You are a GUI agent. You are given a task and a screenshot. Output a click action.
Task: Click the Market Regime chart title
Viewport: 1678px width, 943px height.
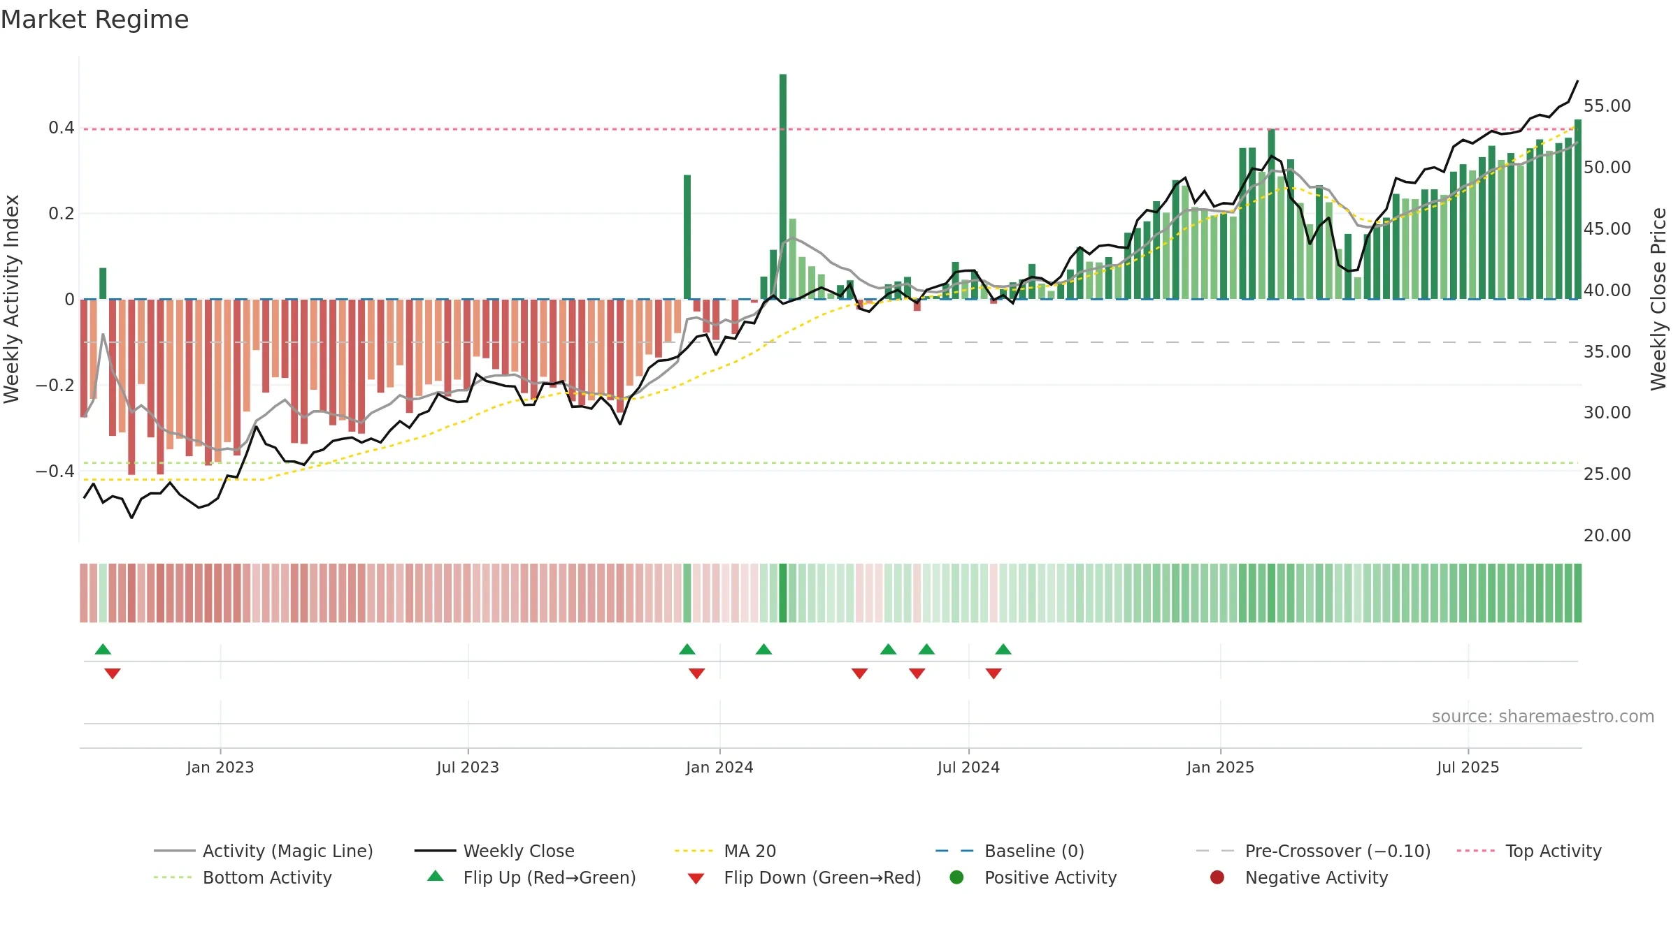pos(94,20)
